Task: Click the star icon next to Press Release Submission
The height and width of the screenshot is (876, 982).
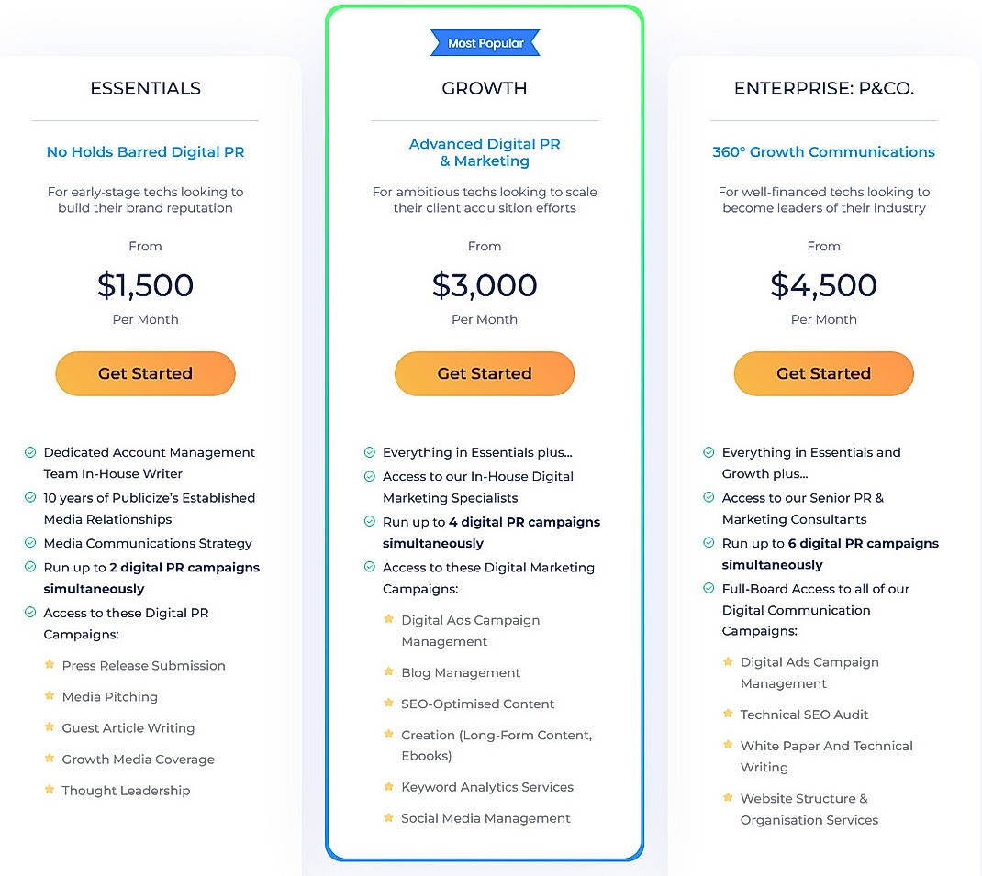Action: point(49,666)
